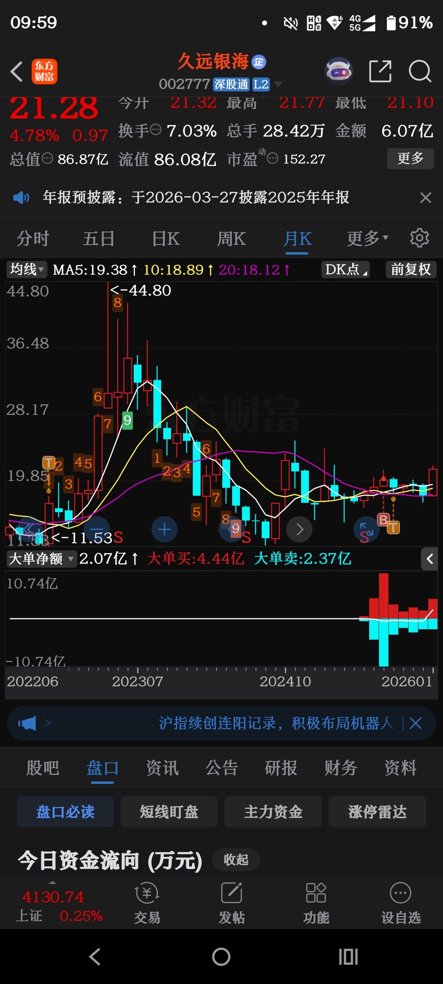Image resolution: width=443 pixels, height=984 pixels.
Task: Tap Android back navigation button
Action: click(x=95, y=957)
